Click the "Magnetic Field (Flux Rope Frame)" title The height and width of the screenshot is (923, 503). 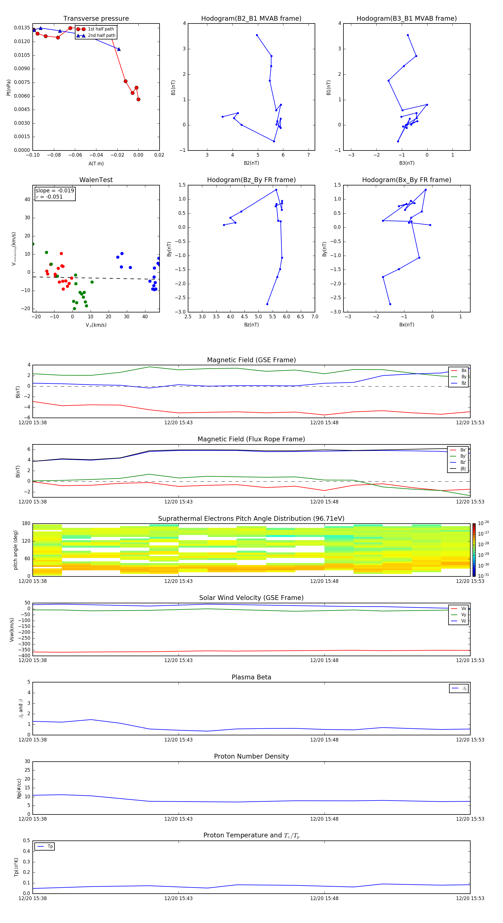[x=251, y=439]
